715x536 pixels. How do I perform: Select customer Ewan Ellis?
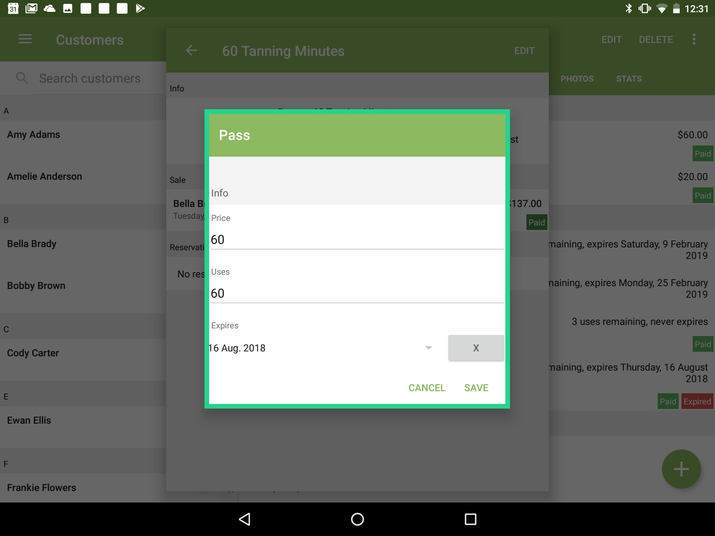(83, 427)
